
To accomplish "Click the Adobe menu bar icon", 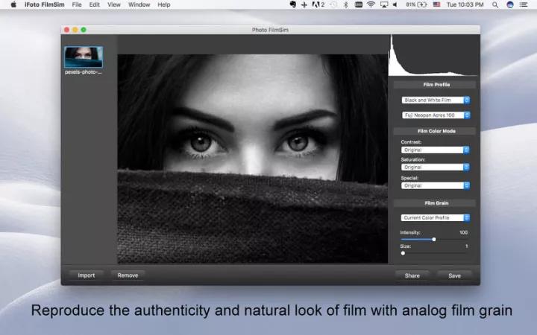I will click(318, 4).
